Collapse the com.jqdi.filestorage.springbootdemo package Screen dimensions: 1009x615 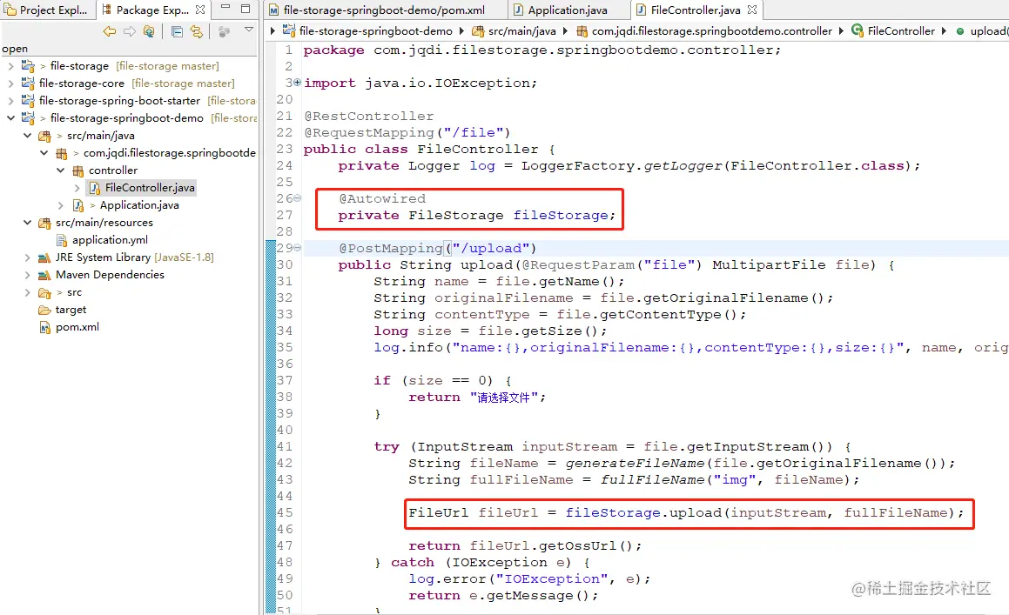[44, 152]
